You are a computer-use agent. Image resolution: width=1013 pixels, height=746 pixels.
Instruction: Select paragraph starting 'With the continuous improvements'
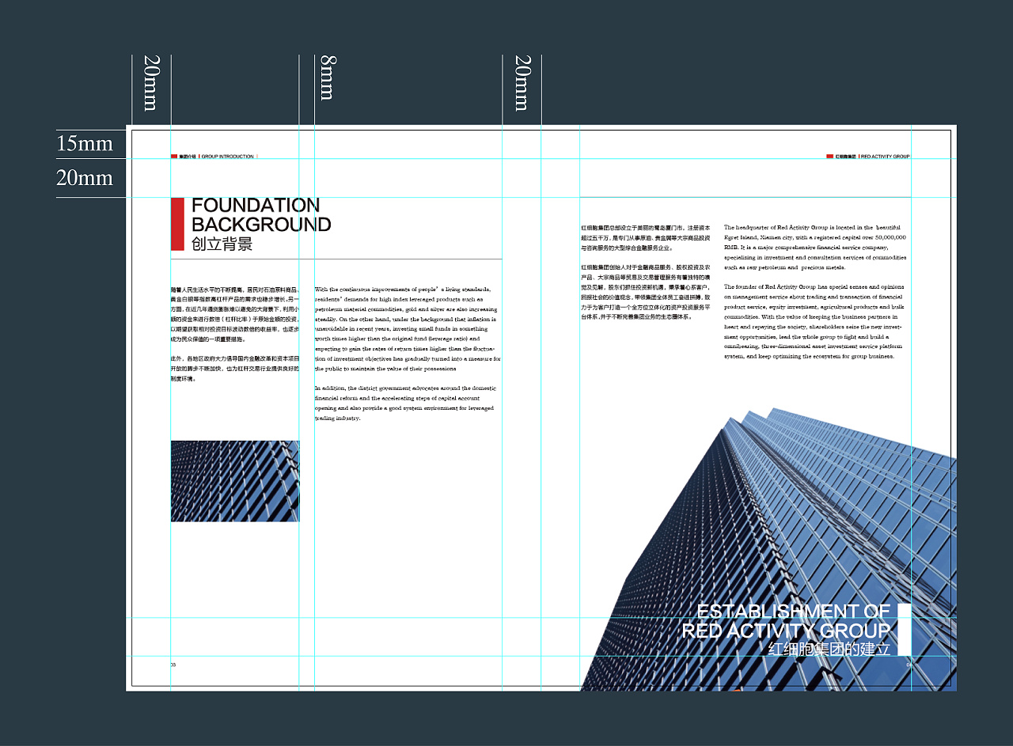[x=408, y=329]
